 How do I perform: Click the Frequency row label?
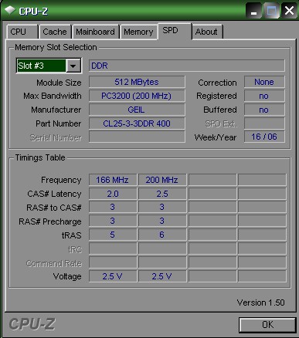coord(61,180)
